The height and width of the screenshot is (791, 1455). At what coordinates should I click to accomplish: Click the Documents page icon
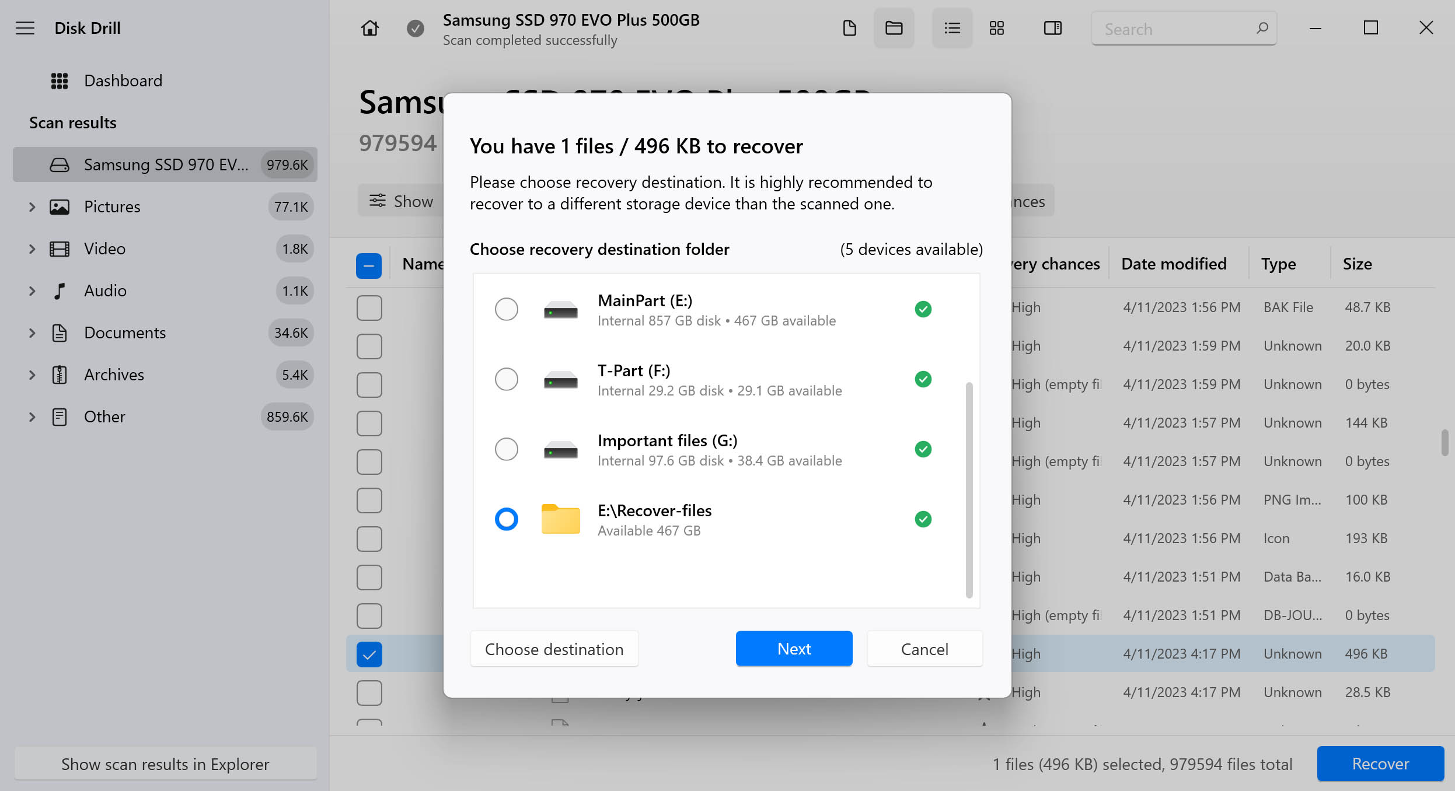pyautogui.click(x=60, y=332)
